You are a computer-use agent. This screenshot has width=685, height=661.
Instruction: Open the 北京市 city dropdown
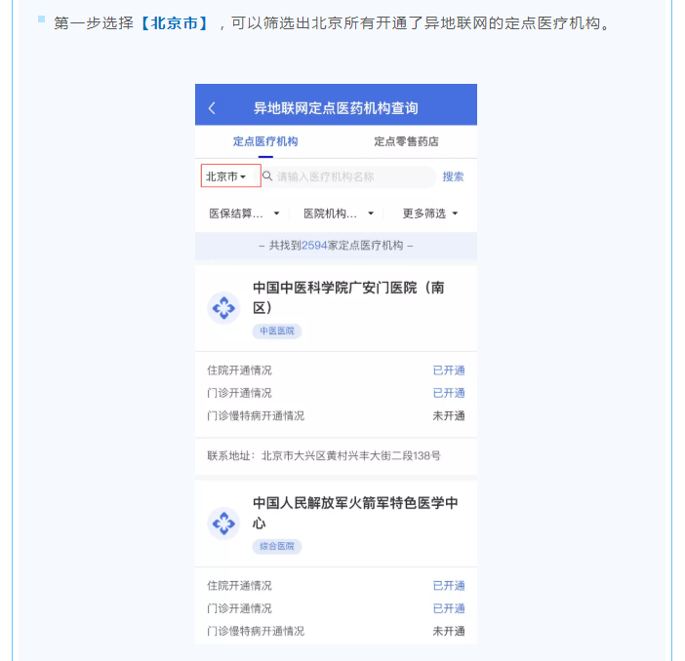click(x=230, y=176)
